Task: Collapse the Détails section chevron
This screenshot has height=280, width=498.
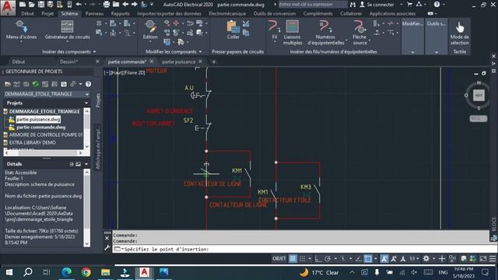Action: coord(86,164)
